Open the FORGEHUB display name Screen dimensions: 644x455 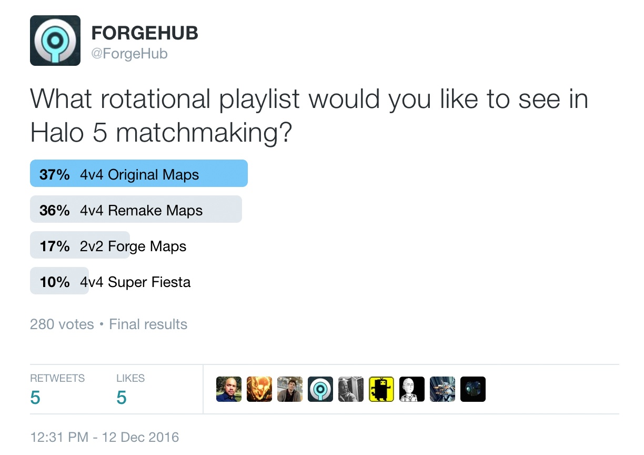(145, 33)
